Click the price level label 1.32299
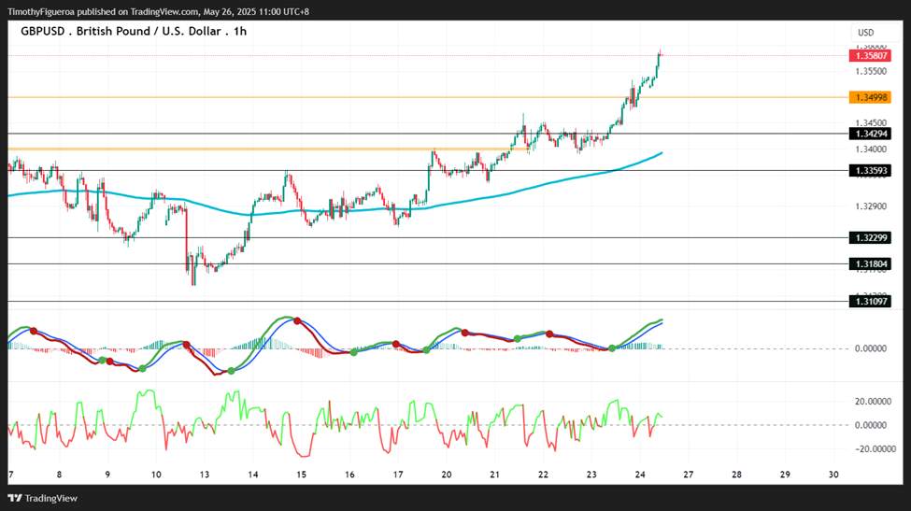 (x=870, y=237)
